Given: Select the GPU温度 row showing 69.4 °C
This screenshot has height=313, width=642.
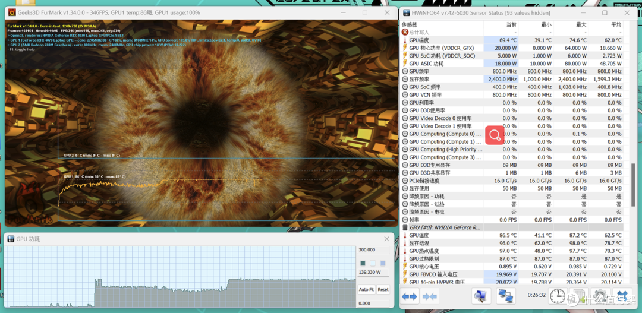Looking at the screenshot, I should click(512, 40).
